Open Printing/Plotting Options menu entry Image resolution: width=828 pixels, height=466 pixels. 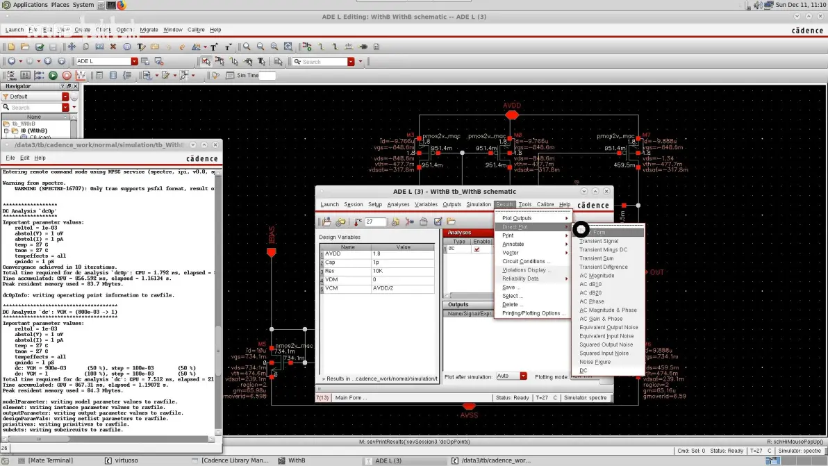pos(533,313)
